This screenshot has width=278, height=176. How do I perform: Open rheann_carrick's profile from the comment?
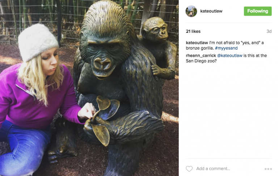coord(201,56)
